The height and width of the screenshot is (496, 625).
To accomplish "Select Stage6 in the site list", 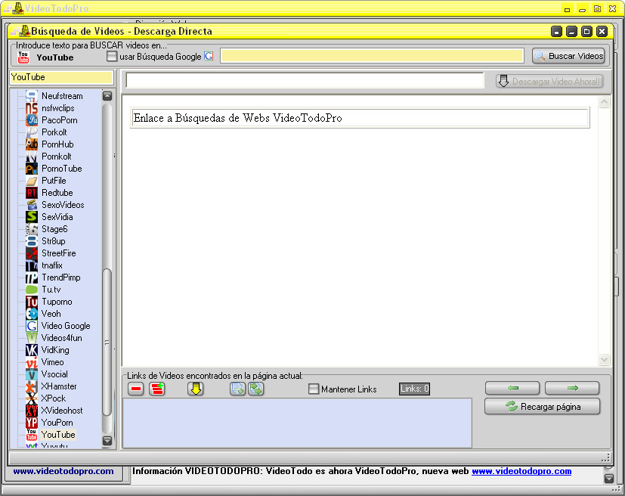I will pos(54,229).
